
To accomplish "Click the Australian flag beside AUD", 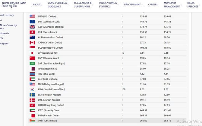I will (x=32, y=37).
